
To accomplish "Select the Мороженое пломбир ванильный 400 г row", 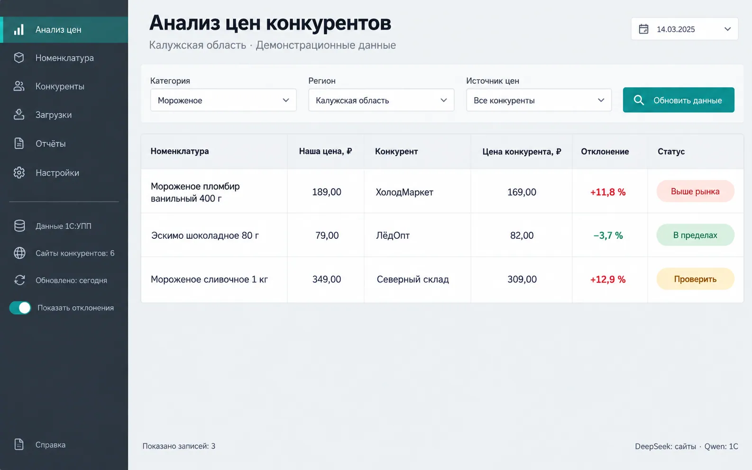I will [x=442, y=191].
